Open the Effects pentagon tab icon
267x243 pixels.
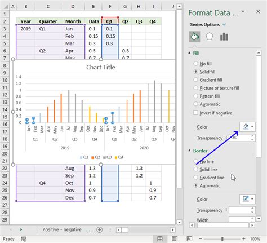(x=209, y=37)
